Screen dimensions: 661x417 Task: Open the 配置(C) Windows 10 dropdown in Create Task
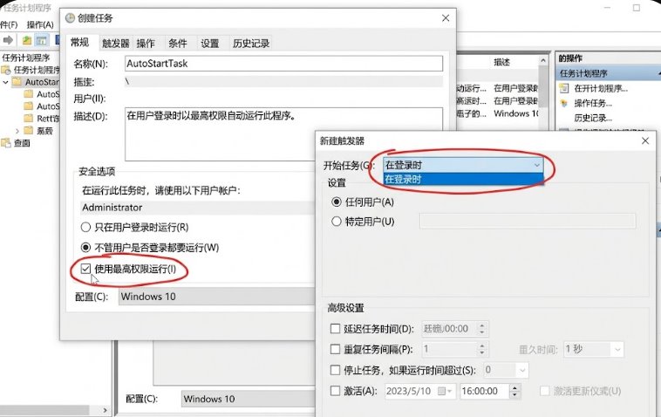pos(216,297)
